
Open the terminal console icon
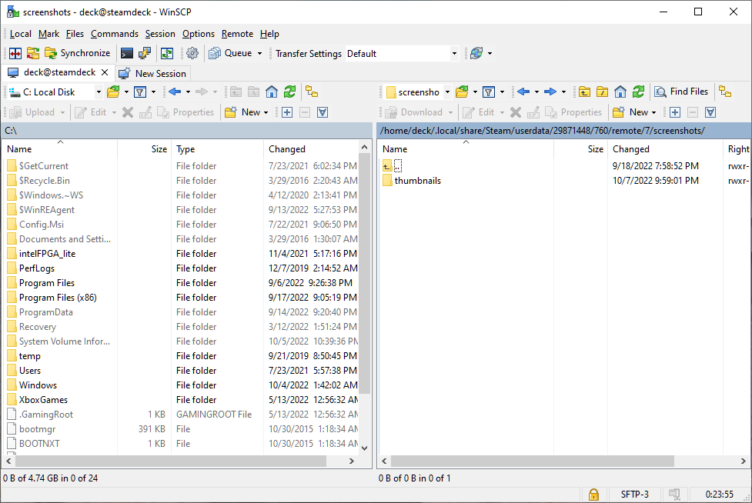(126, 53)
